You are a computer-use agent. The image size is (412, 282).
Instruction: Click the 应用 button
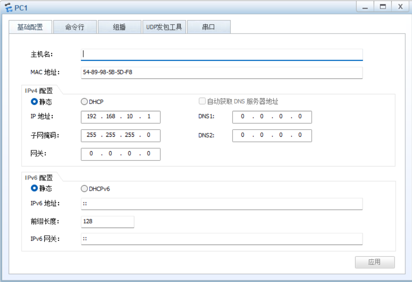point(375,262)
